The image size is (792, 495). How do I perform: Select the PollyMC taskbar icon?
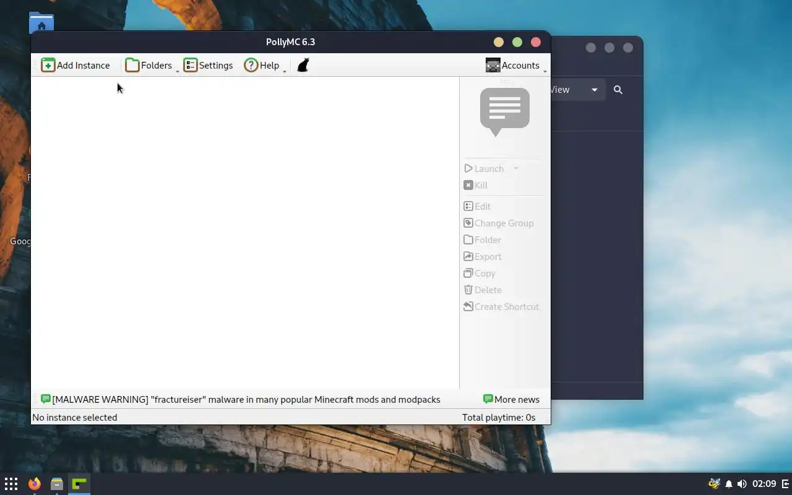[79, 484]
